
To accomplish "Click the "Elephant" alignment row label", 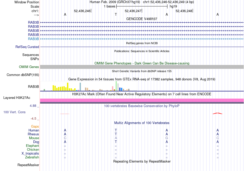I will (x=32, y=146).
